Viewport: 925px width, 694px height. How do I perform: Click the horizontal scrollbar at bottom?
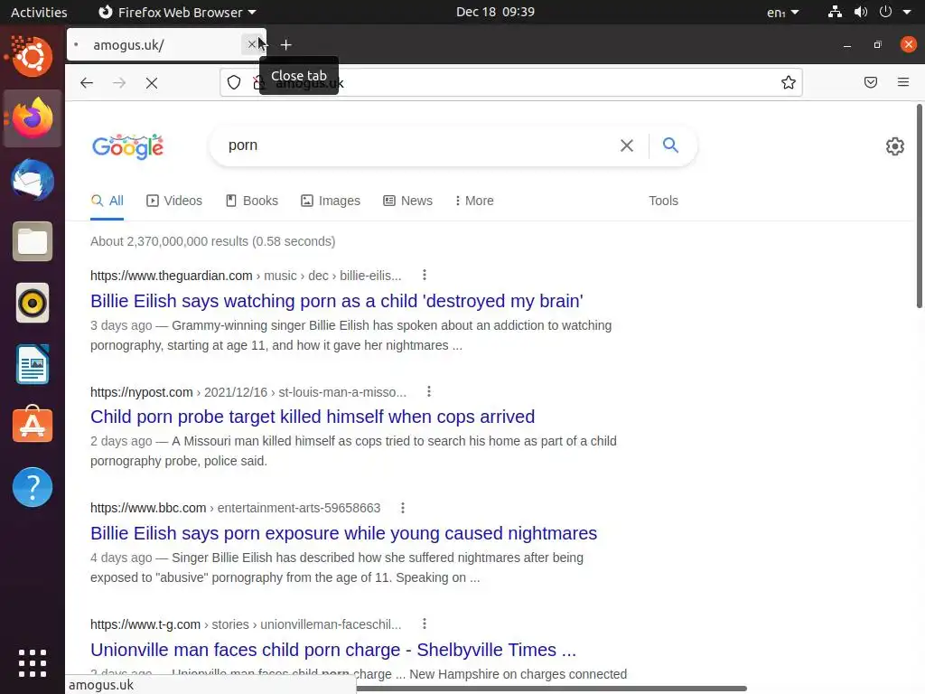point(551,689)
